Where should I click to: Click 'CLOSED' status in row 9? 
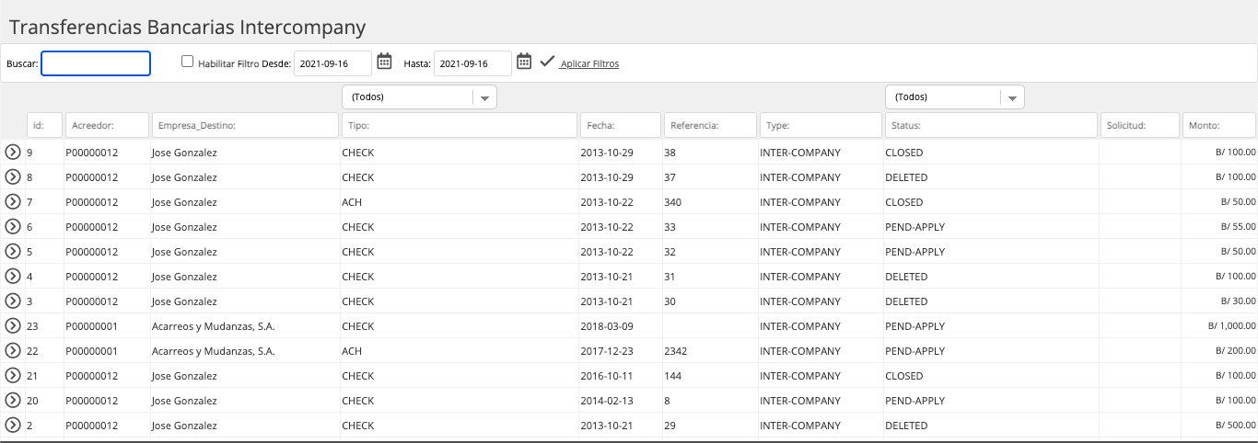pos(903,153)
